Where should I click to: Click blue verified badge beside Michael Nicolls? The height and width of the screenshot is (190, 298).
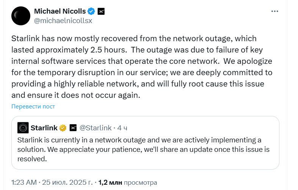pyautogui.click(x=92, y=11)
